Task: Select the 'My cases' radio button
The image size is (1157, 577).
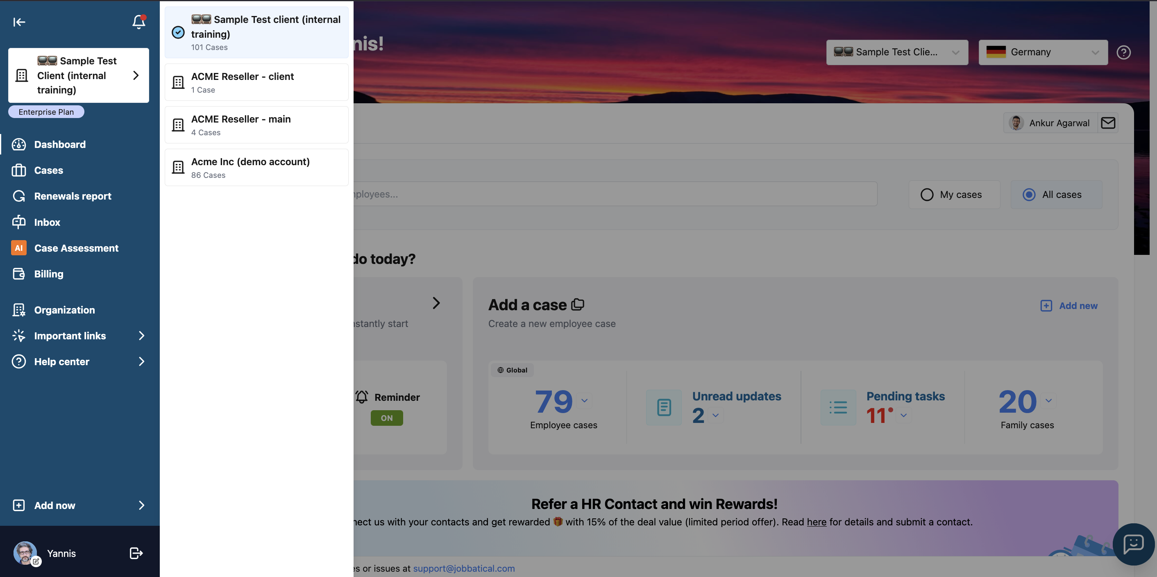Action: pyautogui.click(x=927, y=195)
